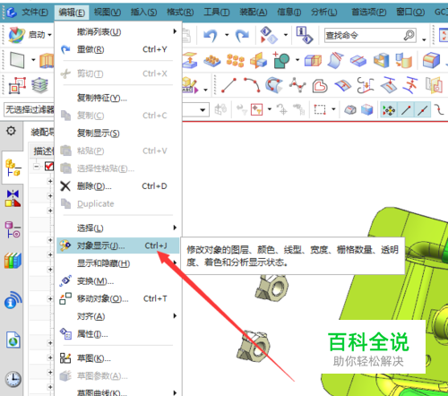Select the line curve tool icon
Screen dimensions: 448x396
pos(229,85)
